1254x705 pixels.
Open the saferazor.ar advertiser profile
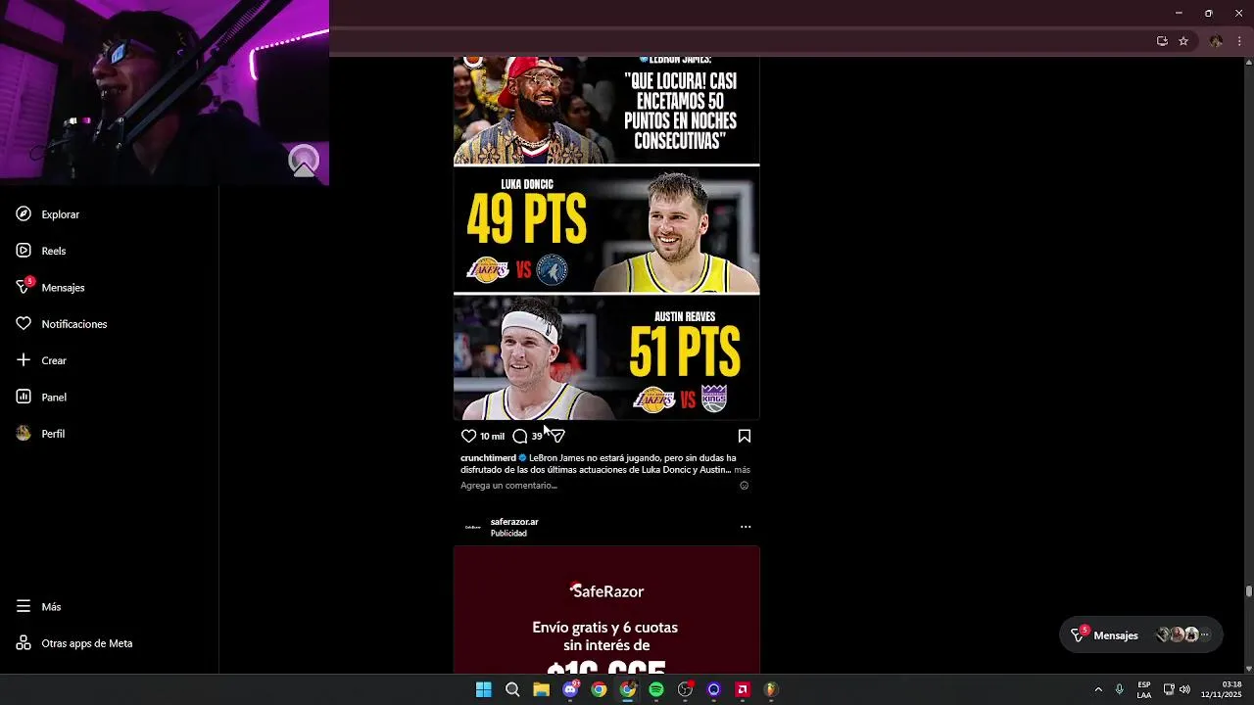514,522
